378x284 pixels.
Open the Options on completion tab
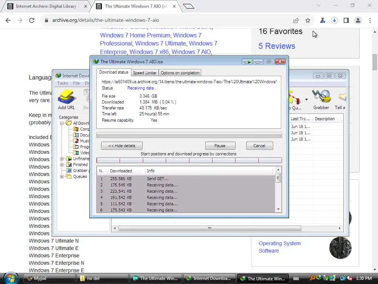coord(180,73)
